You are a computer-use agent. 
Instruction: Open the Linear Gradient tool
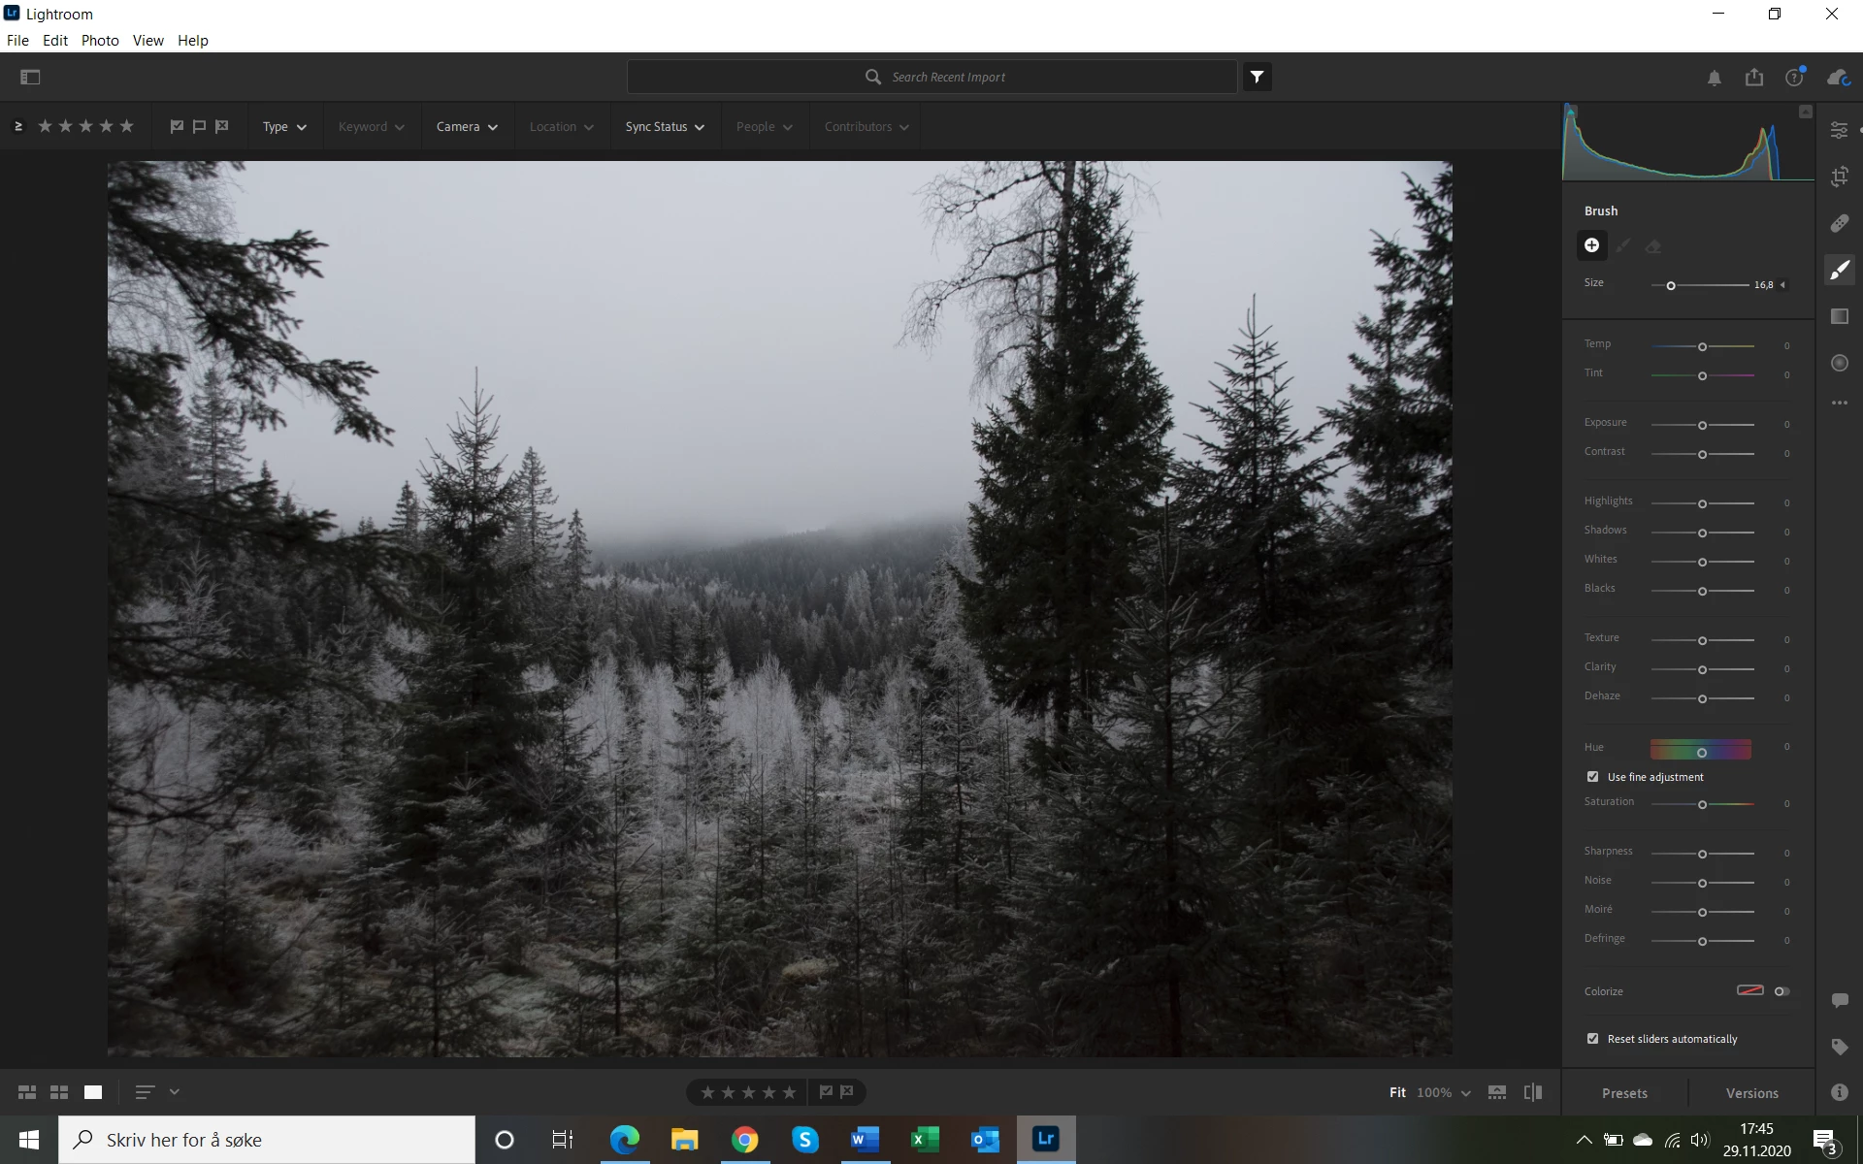tap(1839, 316)
